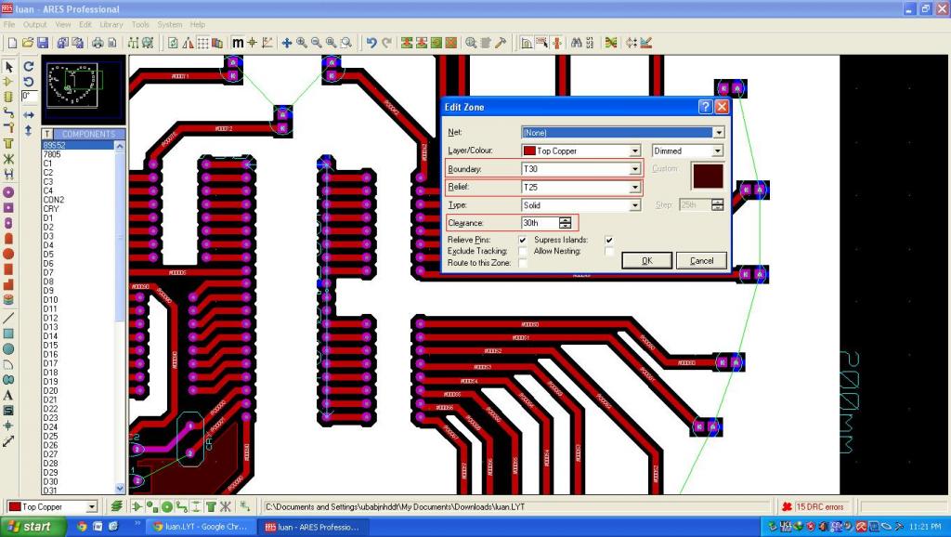Click the Custom dark red colour swatch
This screenshot has width=951, height=537.
[x=708, y=176]
